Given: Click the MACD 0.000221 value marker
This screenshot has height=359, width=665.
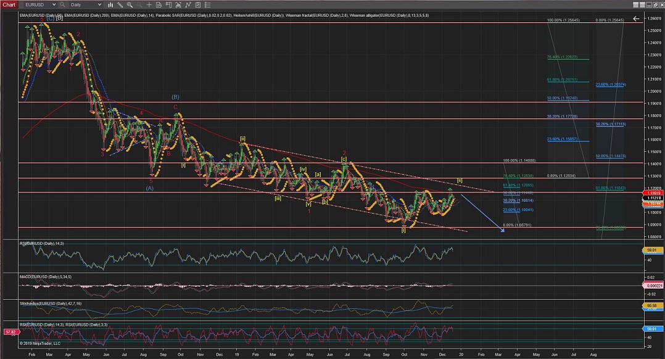Looking at the screenshot, I should (653, 285).
